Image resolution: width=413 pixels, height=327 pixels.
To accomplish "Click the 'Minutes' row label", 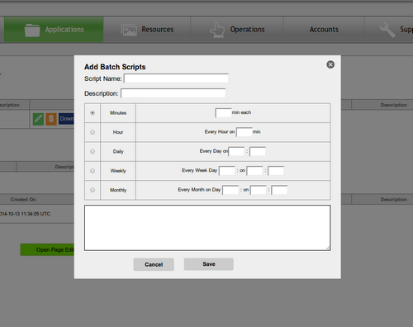I will coord(118,113).
